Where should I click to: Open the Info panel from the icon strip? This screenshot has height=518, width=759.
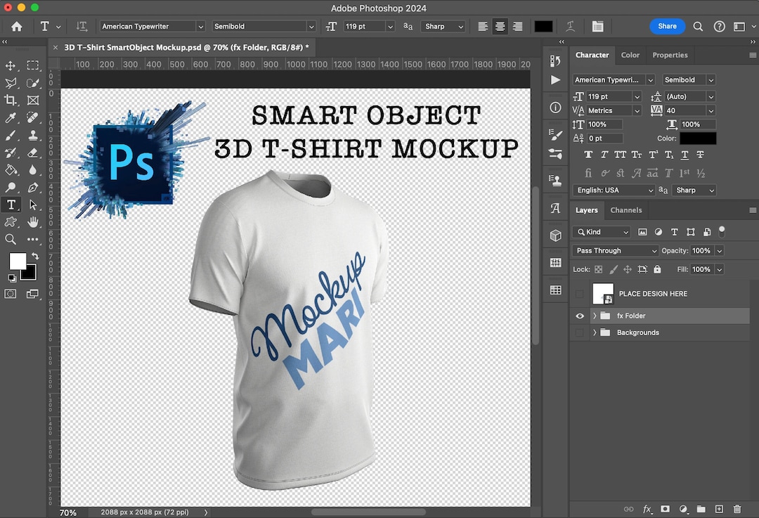[x=555, y=108]
